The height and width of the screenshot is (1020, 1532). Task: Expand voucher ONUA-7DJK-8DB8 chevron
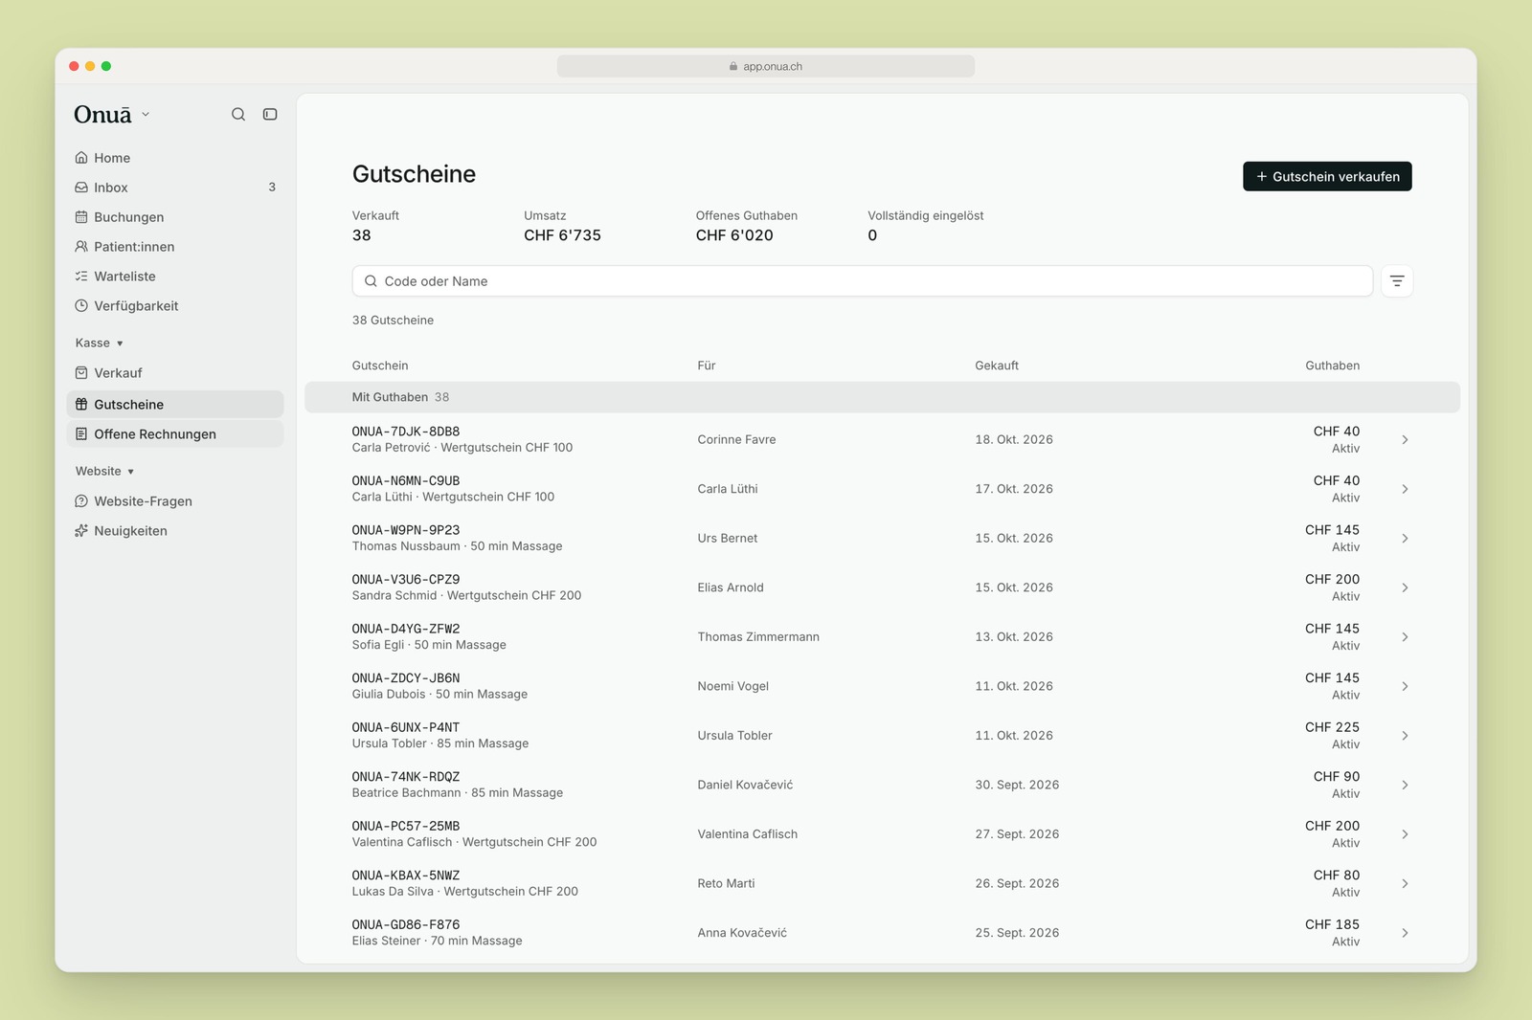(1405, 440)
